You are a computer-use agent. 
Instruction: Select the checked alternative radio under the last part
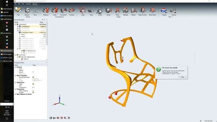pos(22,51)
